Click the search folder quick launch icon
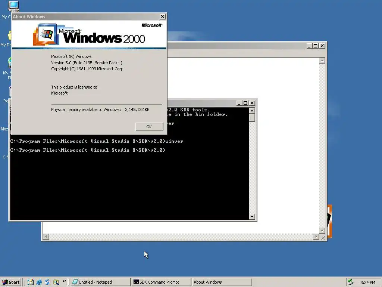This screenshot has height=287, width=382. (x=56, y=282)
